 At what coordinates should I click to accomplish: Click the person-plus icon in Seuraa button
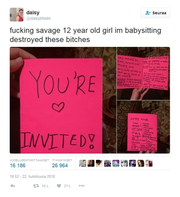pos(148,13)
